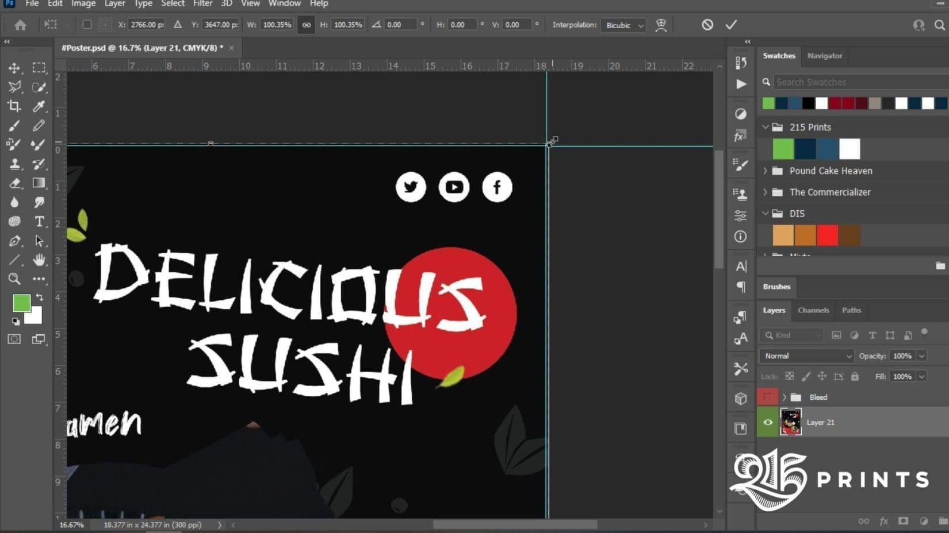Select the Eyedropper tool
The height and width of the screenshot is (533, 949).
pos(39,106)
